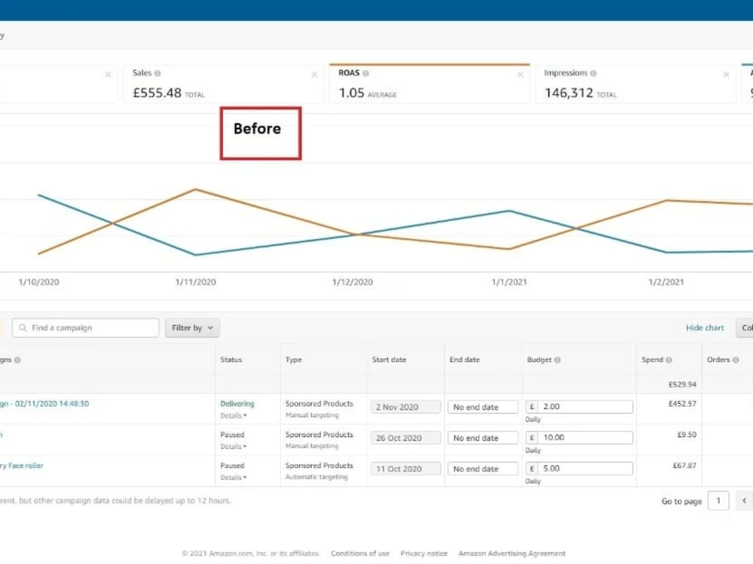Click the £452.57 spend value
The height and width of the screenshot is (564, 753).
tap(682, 404)
